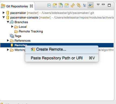116x104 pixels.
Task: Click Git Repositories tab icon
Action: pyautogui.click(x=3, y=6)
